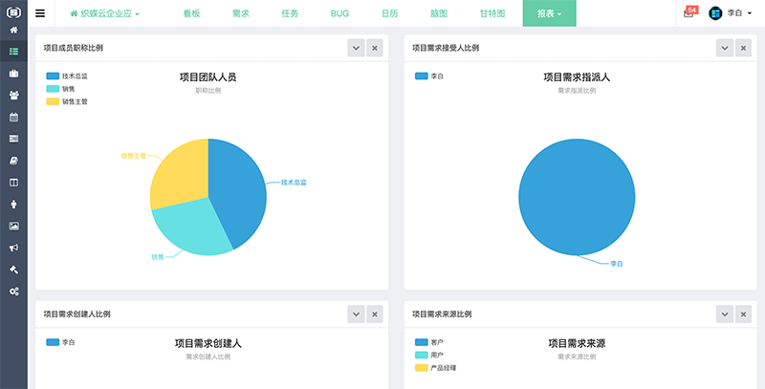Switch to the 看板 tab
This screenshot has width=765, height=389.
tap(192, 13)
